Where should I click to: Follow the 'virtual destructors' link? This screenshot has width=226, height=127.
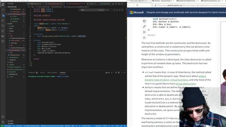tap(186, 84)
